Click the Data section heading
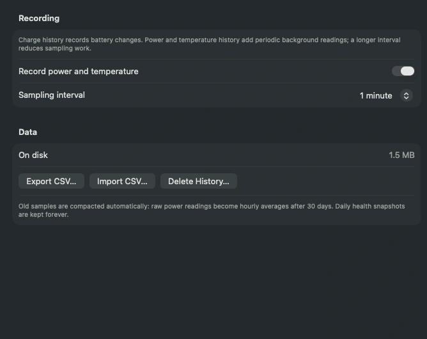427x339 pixels. (27, 132)
